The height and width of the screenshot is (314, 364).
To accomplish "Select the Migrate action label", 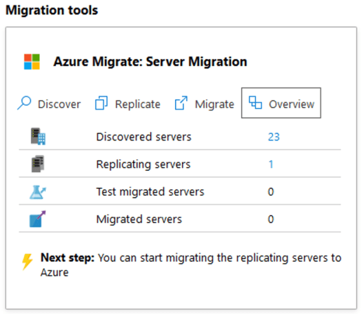I will 214,104.
